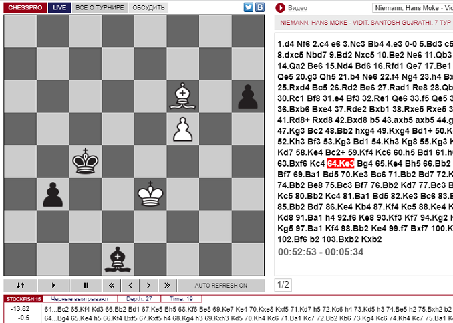Jump to the last move
Viewport: 453px width, 323px height.
click(167, 285)
